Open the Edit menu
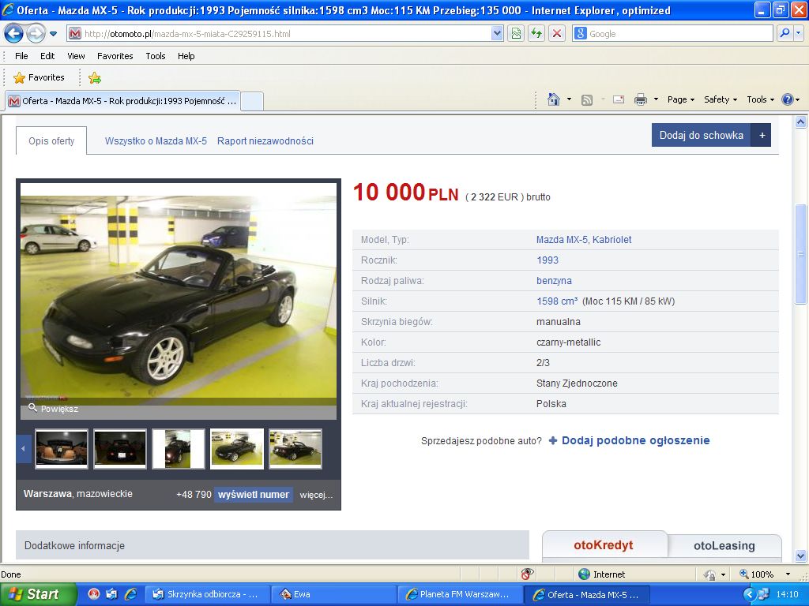Screen dimensions: 809x606 47,56
